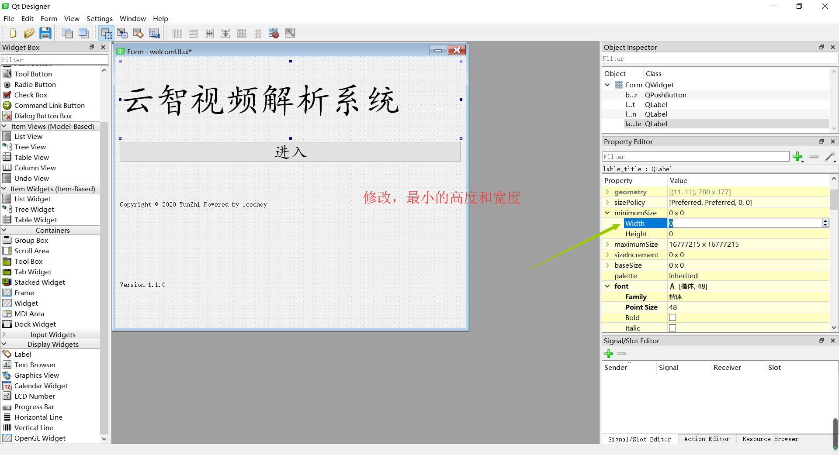
Task: Open the File menu
Action: pos(9,18)
